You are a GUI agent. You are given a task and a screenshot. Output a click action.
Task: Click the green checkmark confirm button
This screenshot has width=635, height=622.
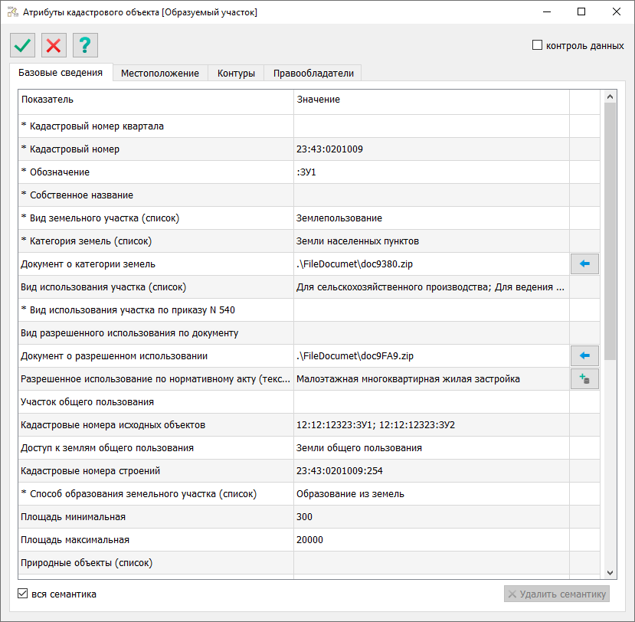click(23, 45)
